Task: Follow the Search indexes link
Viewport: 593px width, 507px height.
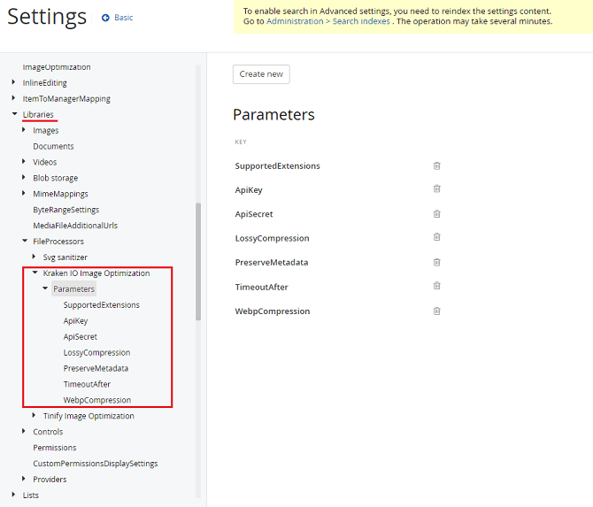Action: [x=363, y=21]
